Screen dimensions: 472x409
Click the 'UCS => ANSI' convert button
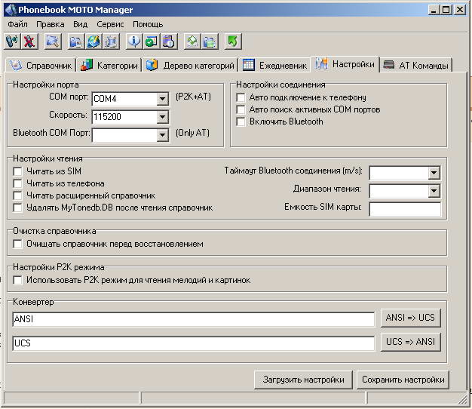[410, 342]
